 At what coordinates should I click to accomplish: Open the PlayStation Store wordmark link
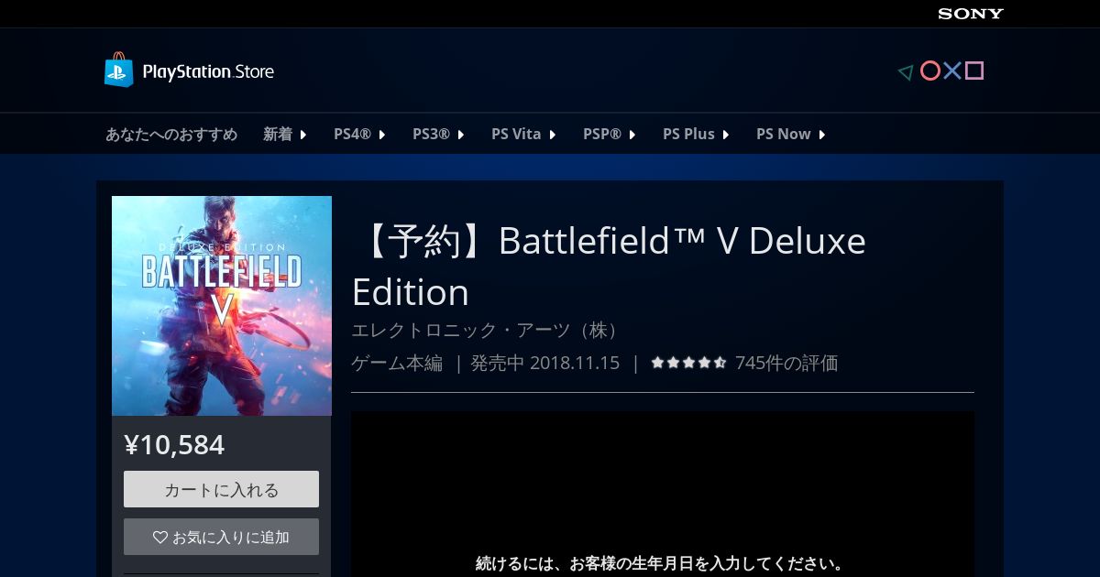tap(208, 71)
